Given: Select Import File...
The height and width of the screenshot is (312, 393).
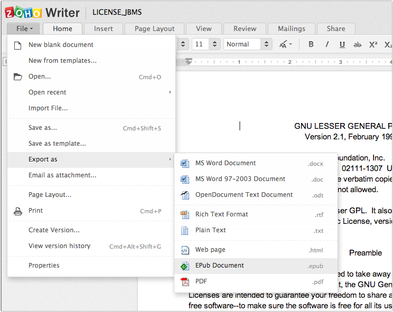Looking at the screenshot, I should [91, 108].
